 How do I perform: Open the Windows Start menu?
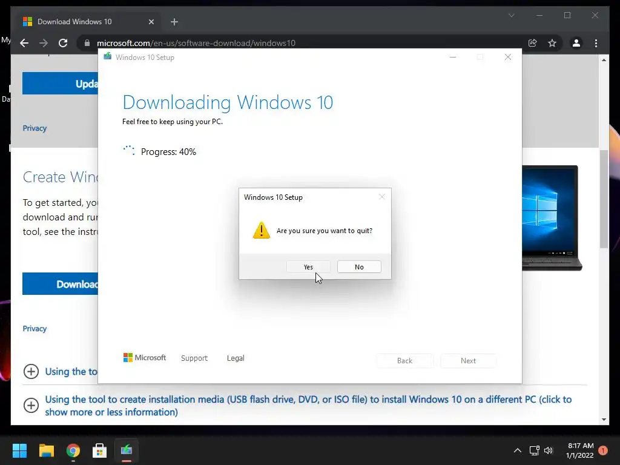(19, 450)
